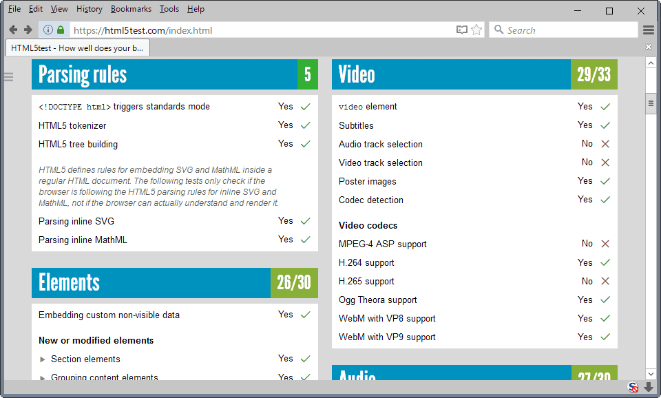Click 'WebM with VP9 support' row text
The width and height of the screenshot is (661, 398).
tap(387, 337)
